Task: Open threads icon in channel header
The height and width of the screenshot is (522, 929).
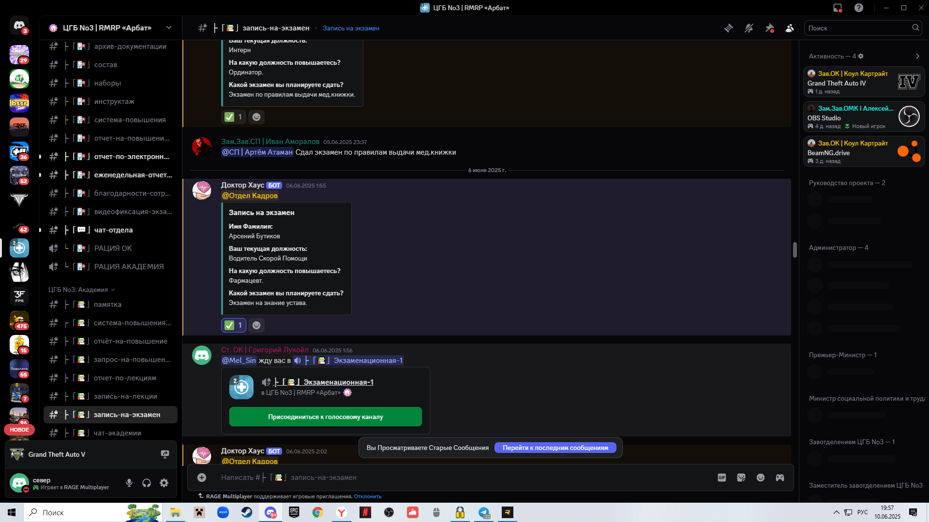Action: click(x=728, y=28)
